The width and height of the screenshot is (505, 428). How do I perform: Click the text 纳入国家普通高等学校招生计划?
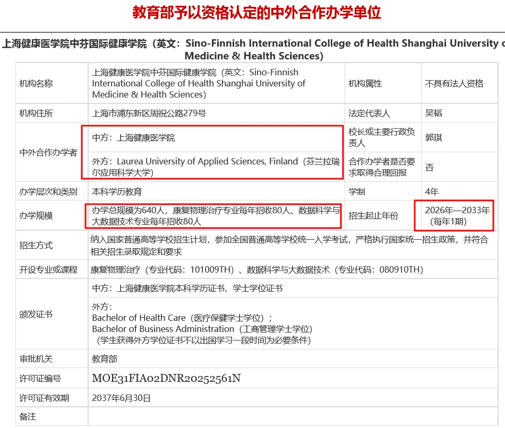(x=149, y=240)
